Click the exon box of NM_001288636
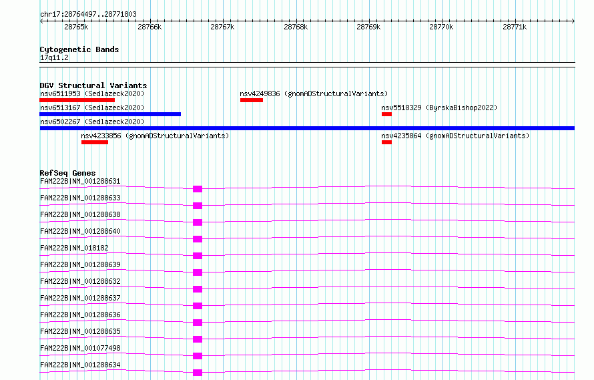The image size is (594, 380). point(198,323)
